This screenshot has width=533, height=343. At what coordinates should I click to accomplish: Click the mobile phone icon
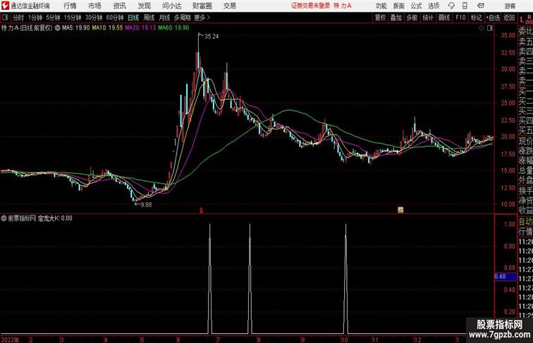pyautogui.click(x=465, y=6)
